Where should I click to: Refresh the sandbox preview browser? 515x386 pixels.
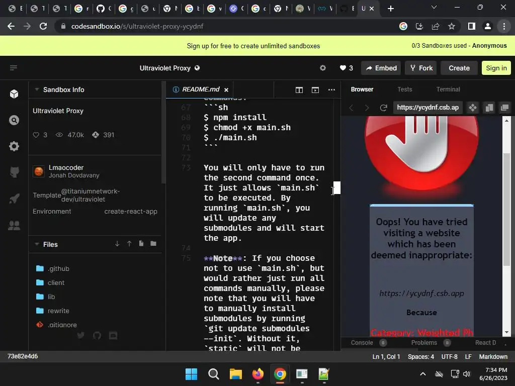(383, 108)
